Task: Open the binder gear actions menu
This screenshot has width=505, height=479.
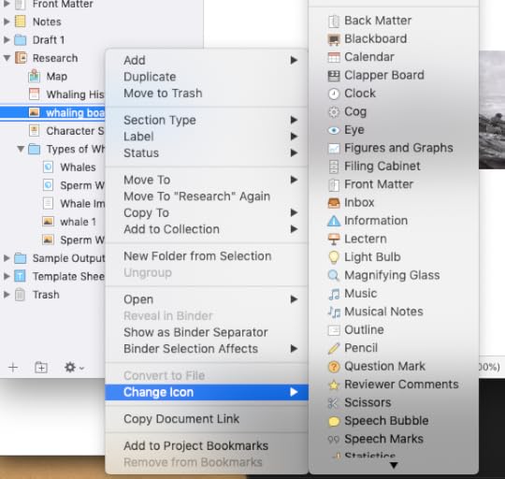Action: (x=74, y=368)
